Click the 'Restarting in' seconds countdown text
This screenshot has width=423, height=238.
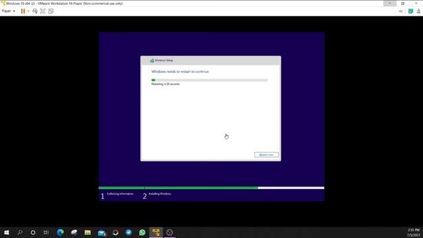pos(165,84)
